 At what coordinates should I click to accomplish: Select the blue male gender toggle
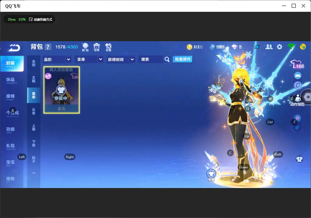click(297, 127)
